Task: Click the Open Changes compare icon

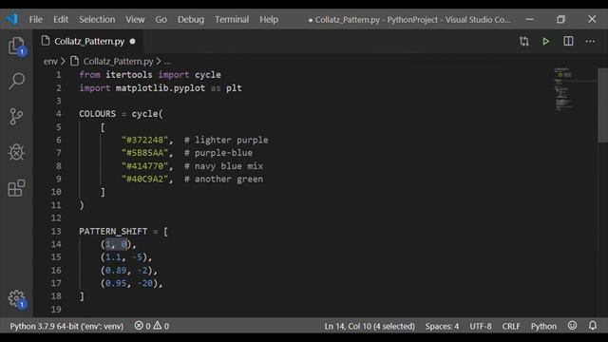Action: pyautogui.click(x=524, y=41)
